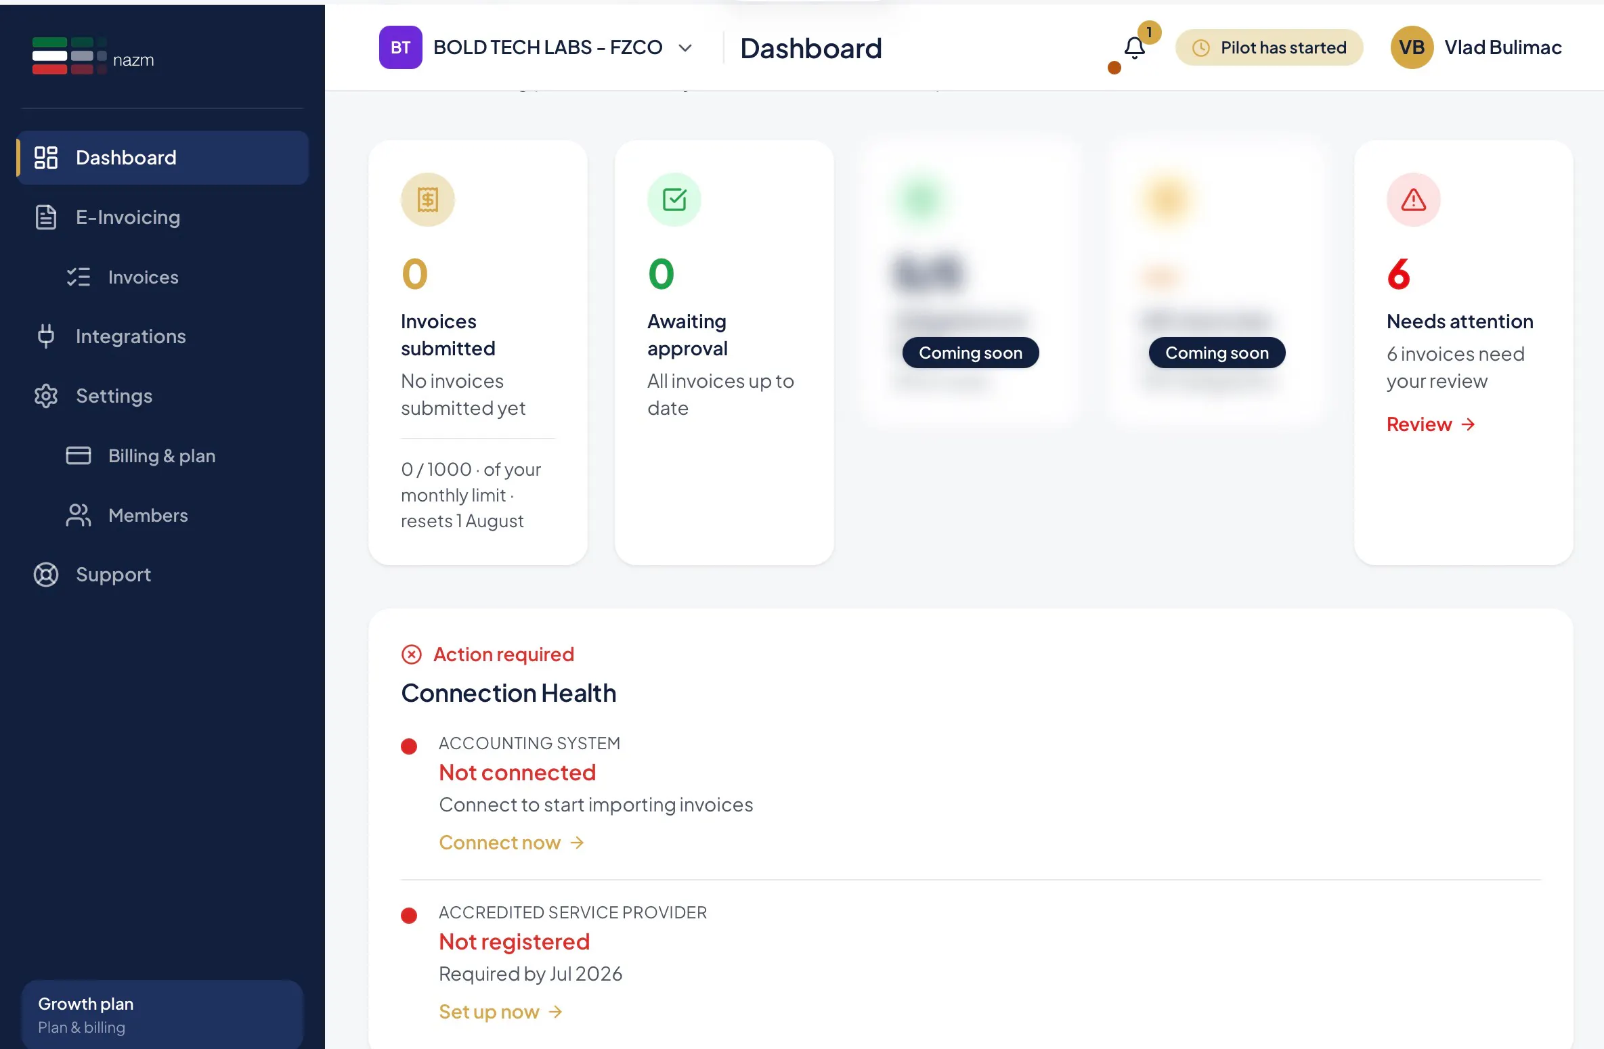Screen dimensions: 1604x1049
Task: Open the Invoices submitted card title
Action: coord(448,335)
